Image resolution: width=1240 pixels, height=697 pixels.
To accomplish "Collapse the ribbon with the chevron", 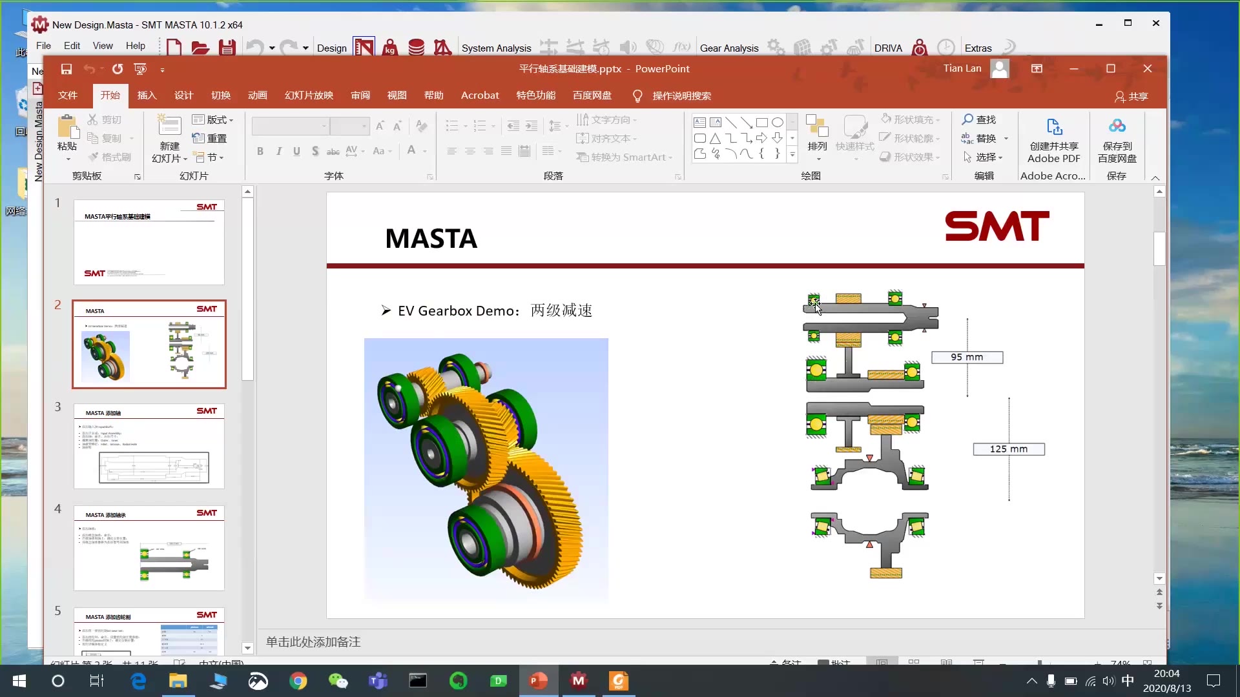I will pyautogui.click(x=1155, y=177).
